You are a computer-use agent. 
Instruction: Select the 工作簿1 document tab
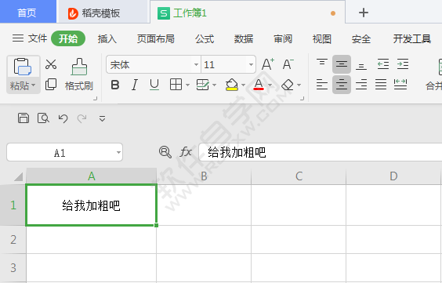click(247, 13)
